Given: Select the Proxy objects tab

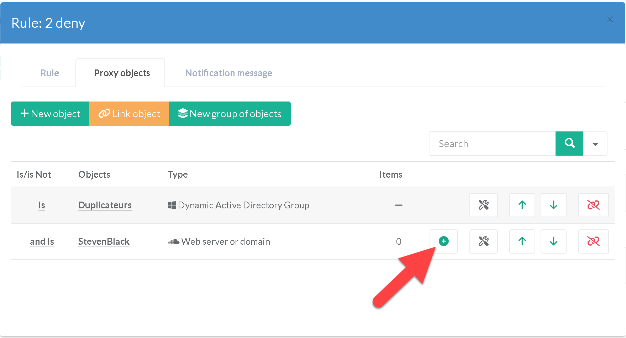Looking at the screenshot, I should 122,73.
